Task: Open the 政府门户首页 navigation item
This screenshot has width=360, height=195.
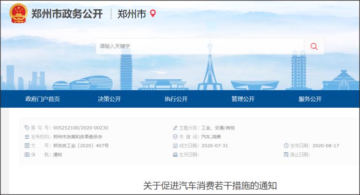Action: pyautogui.click(x=43, y=99)
